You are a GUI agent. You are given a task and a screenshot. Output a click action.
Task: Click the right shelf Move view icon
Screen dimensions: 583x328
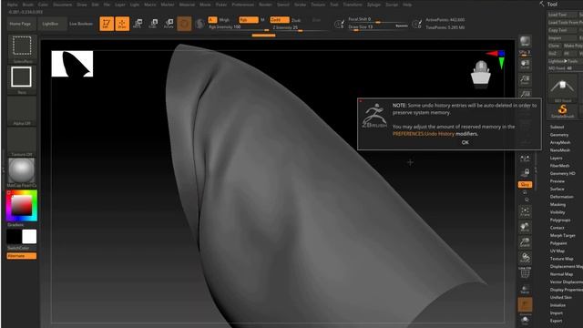pyautogui.click(x=525, y=227)
